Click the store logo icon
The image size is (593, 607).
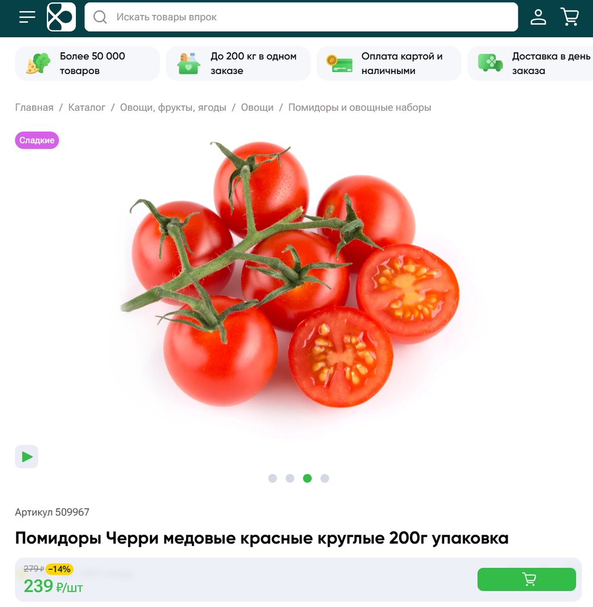tap(61, 17)
